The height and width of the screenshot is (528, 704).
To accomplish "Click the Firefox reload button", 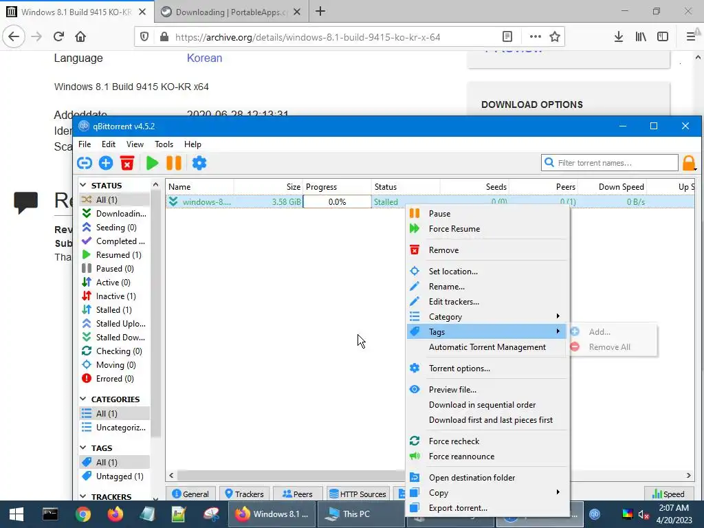I will click(58, 37).
